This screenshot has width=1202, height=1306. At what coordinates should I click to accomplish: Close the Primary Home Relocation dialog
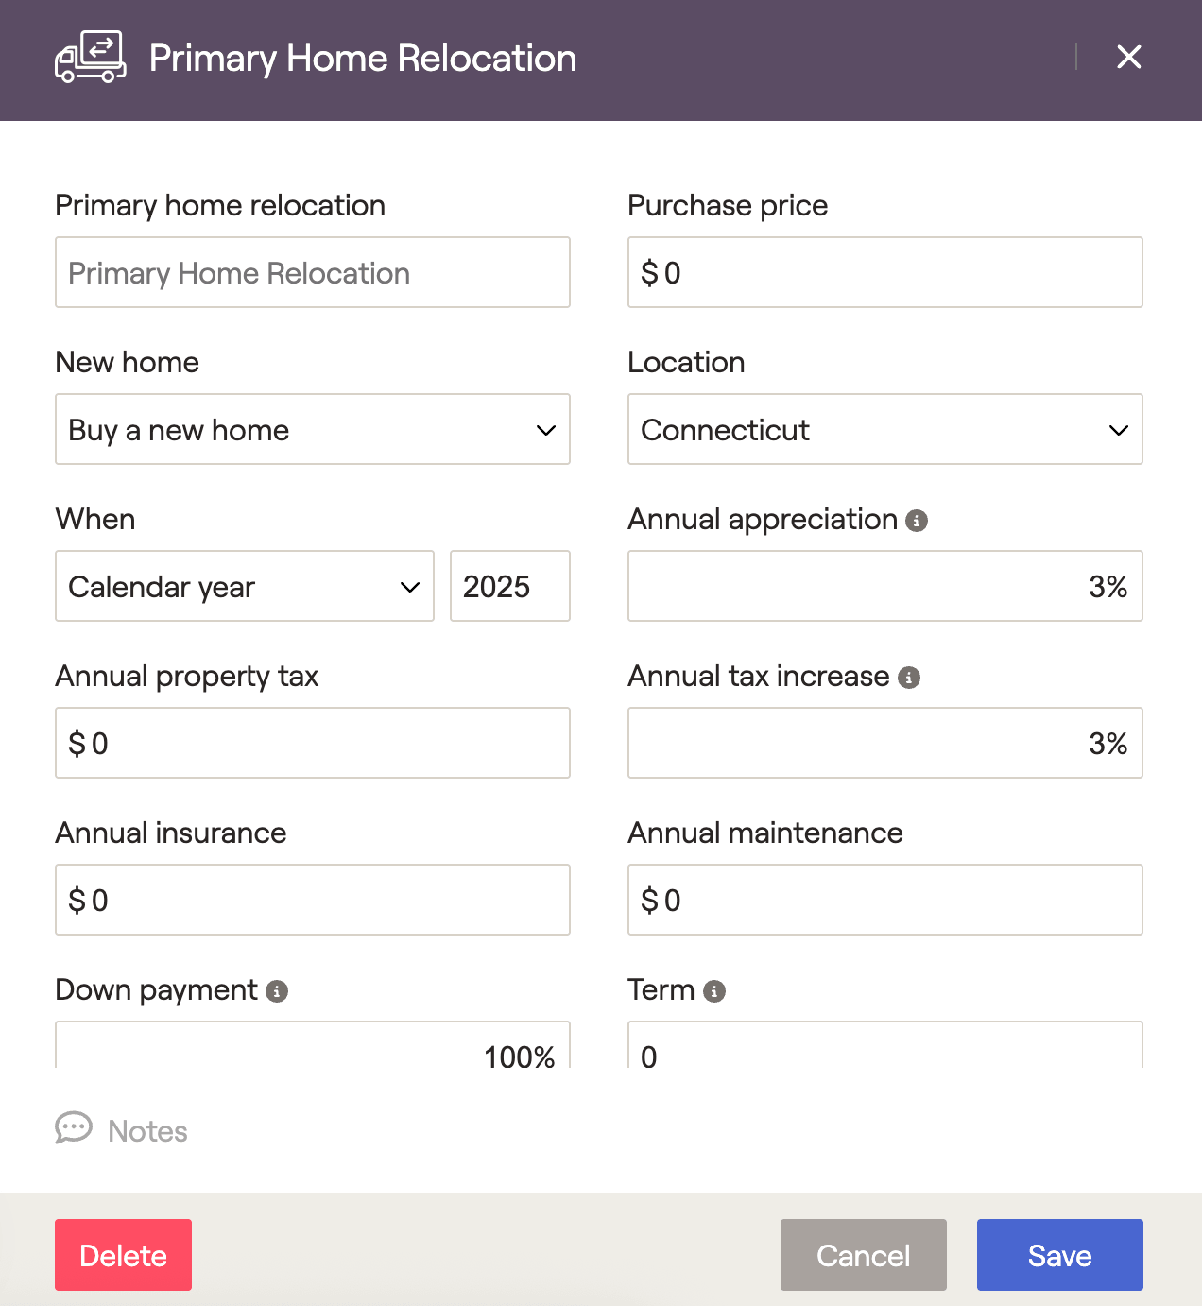point(1128,58)
